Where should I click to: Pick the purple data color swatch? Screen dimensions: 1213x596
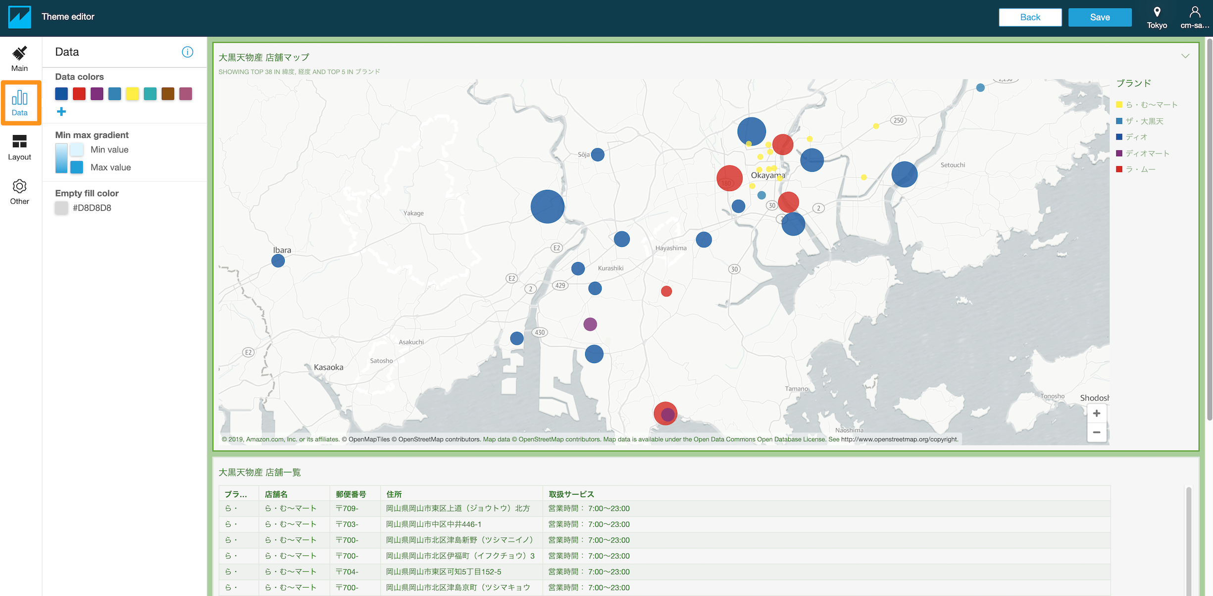(97, 94)
